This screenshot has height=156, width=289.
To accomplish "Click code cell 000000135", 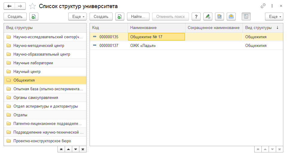I will click(109, 37).
